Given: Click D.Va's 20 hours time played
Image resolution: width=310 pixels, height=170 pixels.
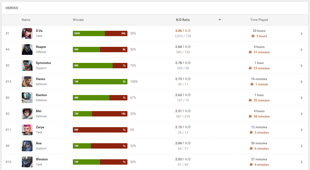Looking at the screenshot, I should [x=259, y=31].
